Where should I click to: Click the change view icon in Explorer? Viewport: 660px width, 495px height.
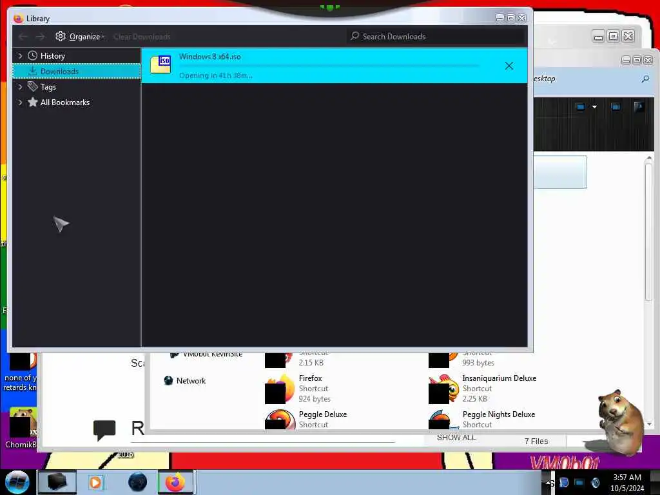(581, 107)
